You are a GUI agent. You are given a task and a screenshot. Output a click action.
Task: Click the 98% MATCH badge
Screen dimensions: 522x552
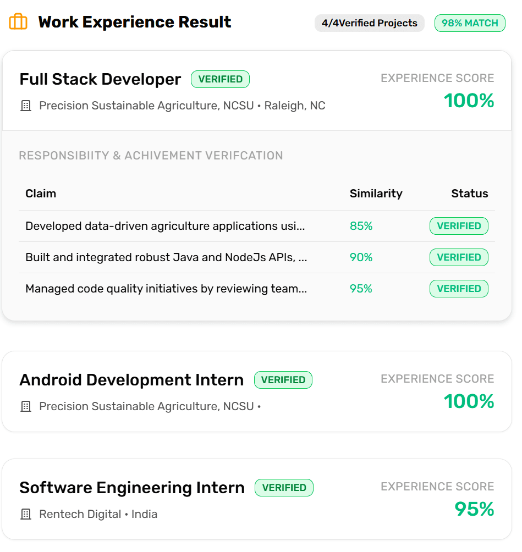pyautogui.click(x=470, y=23)
